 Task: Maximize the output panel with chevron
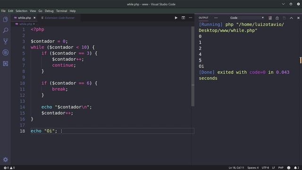point(291,18)
